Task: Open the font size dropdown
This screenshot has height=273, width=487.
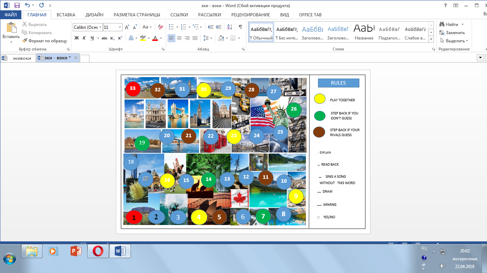Action: 120,27
